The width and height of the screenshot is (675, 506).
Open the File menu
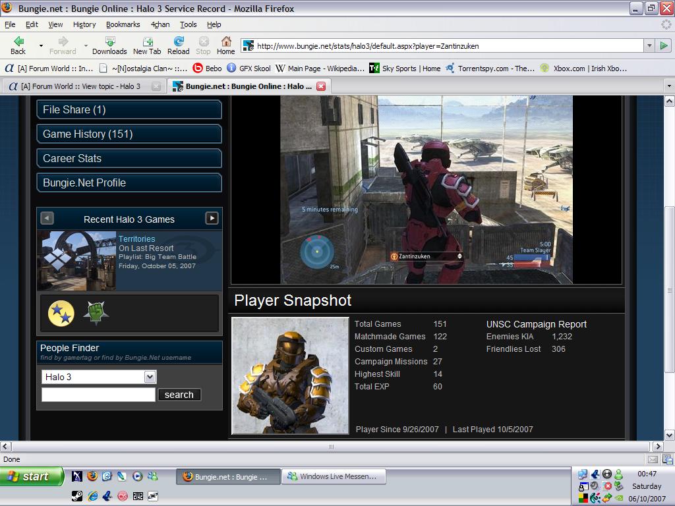point(10,24)
